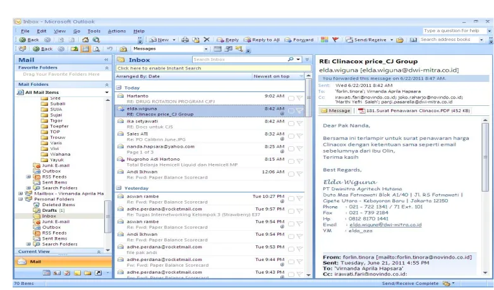Click the Folder List icon in navigation bar
This screenshot has height=290, width=494.
pyautogui.click(x=88, y=273)
